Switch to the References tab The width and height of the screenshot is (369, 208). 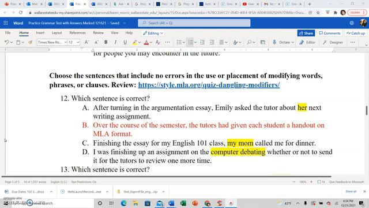[77, 33]
